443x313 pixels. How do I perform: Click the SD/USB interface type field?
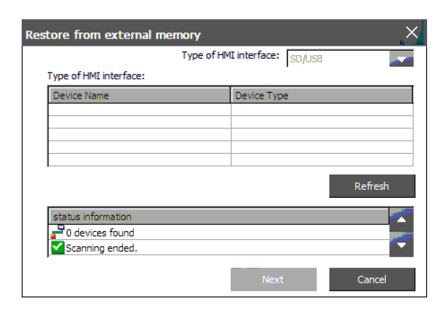tap(337, 59)
